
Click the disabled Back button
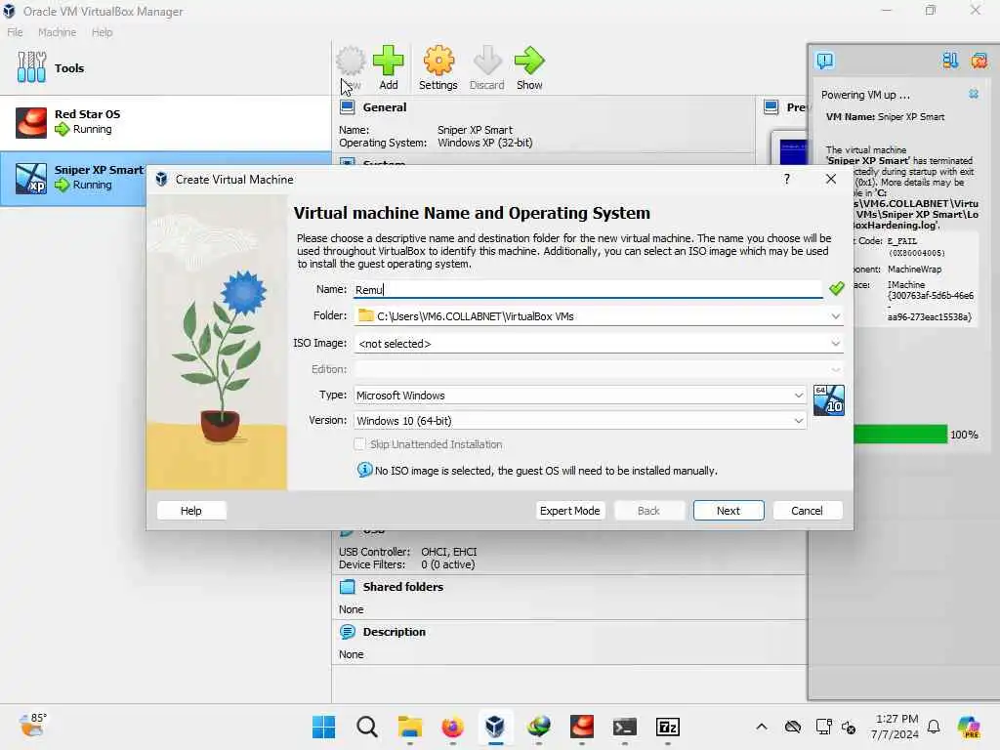point(648,511)
